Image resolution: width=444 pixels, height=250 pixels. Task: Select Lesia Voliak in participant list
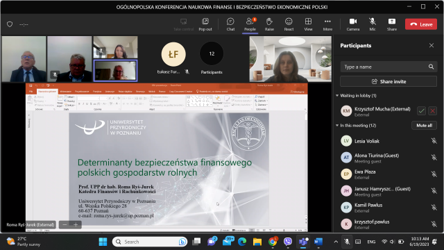click(388, 141)
